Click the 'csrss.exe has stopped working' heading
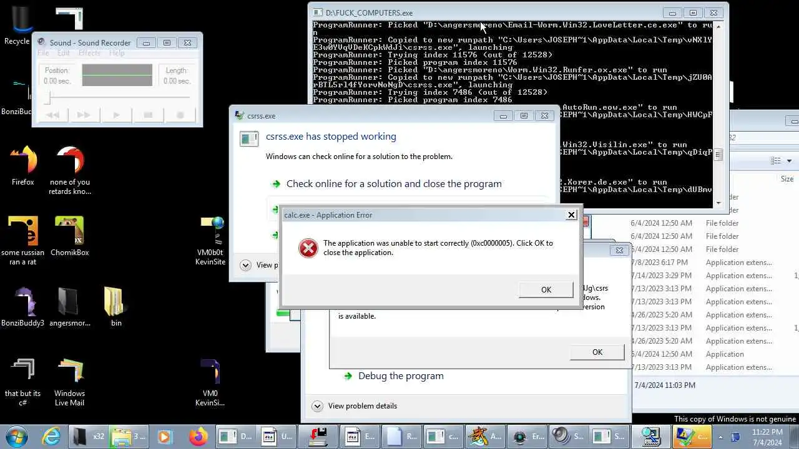This screenshot has height=449, width=799. click(331, 136)
